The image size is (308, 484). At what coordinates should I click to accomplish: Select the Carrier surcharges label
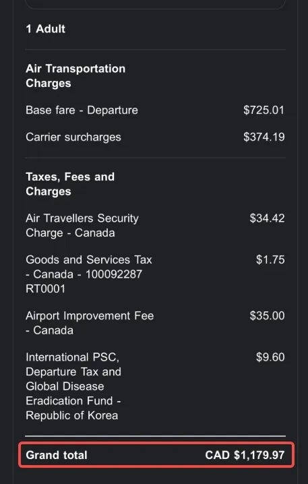click(x=73, y=138)
